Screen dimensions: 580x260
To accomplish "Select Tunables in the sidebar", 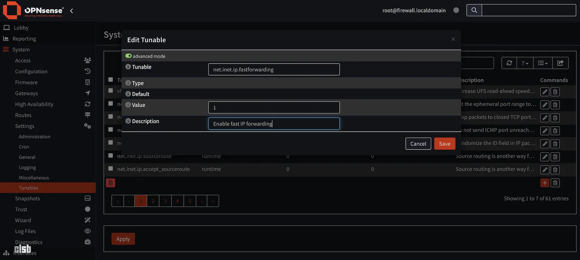I will tap(48, 188).
